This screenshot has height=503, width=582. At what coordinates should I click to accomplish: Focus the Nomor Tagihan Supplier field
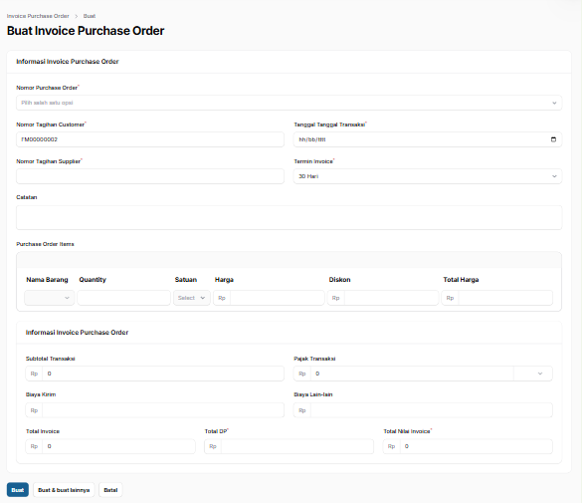(150, 176)
